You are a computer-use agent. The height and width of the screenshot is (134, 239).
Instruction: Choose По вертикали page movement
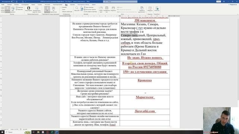47,10
